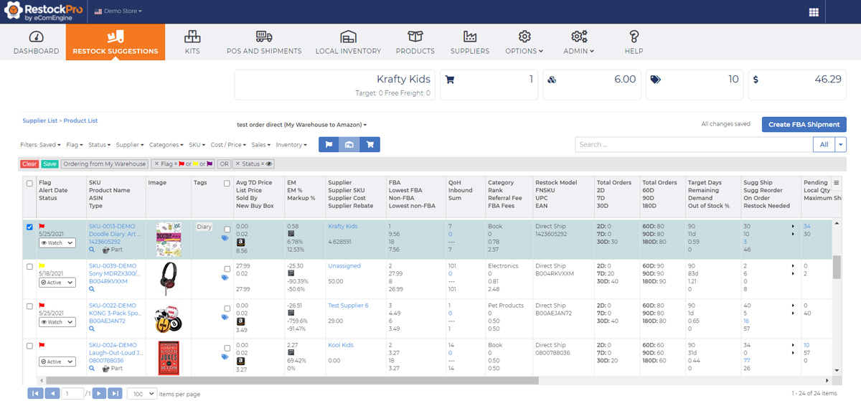861x401 pixels.
Task: Open the Suppliers tab
Action: (469, 42)
